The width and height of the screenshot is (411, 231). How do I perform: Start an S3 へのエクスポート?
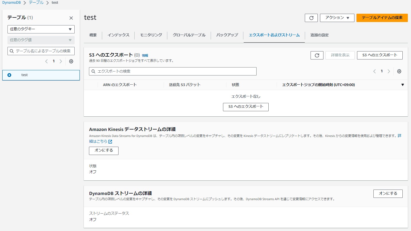[380, 55]
